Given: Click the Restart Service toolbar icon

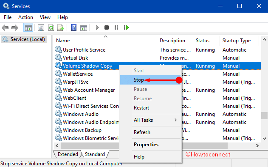Looking at the screenshot, I should tap(126, 27).
